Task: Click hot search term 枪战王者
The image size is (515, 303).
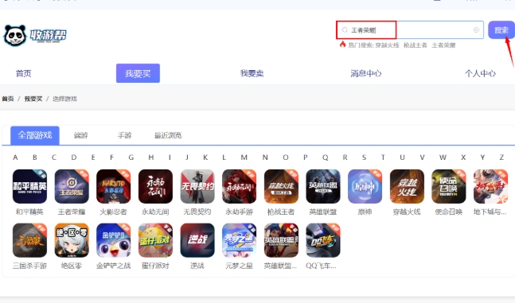Action: point(416,45)
